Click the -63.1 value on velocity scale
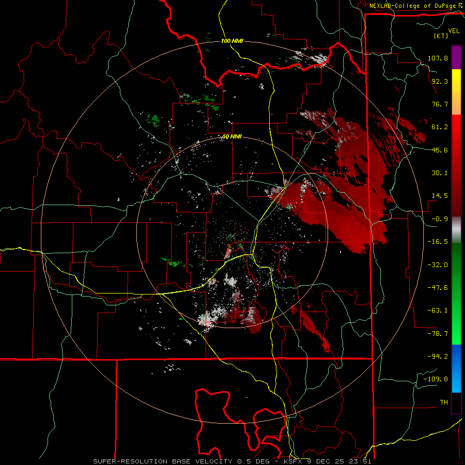The height and width of the screenshot is (465, 465). pos(438,311)
